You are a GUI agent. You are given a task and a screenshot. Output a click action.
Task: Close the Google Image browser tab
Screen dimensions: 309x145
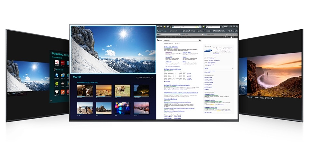point(226,34)
